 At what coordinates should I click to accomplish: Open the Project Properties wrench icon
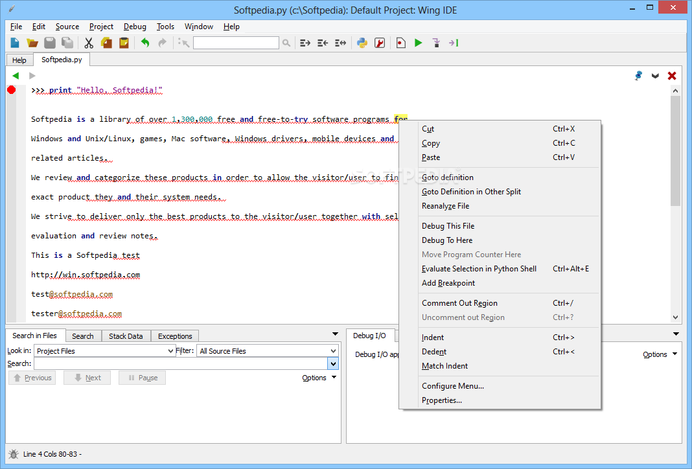380,43
